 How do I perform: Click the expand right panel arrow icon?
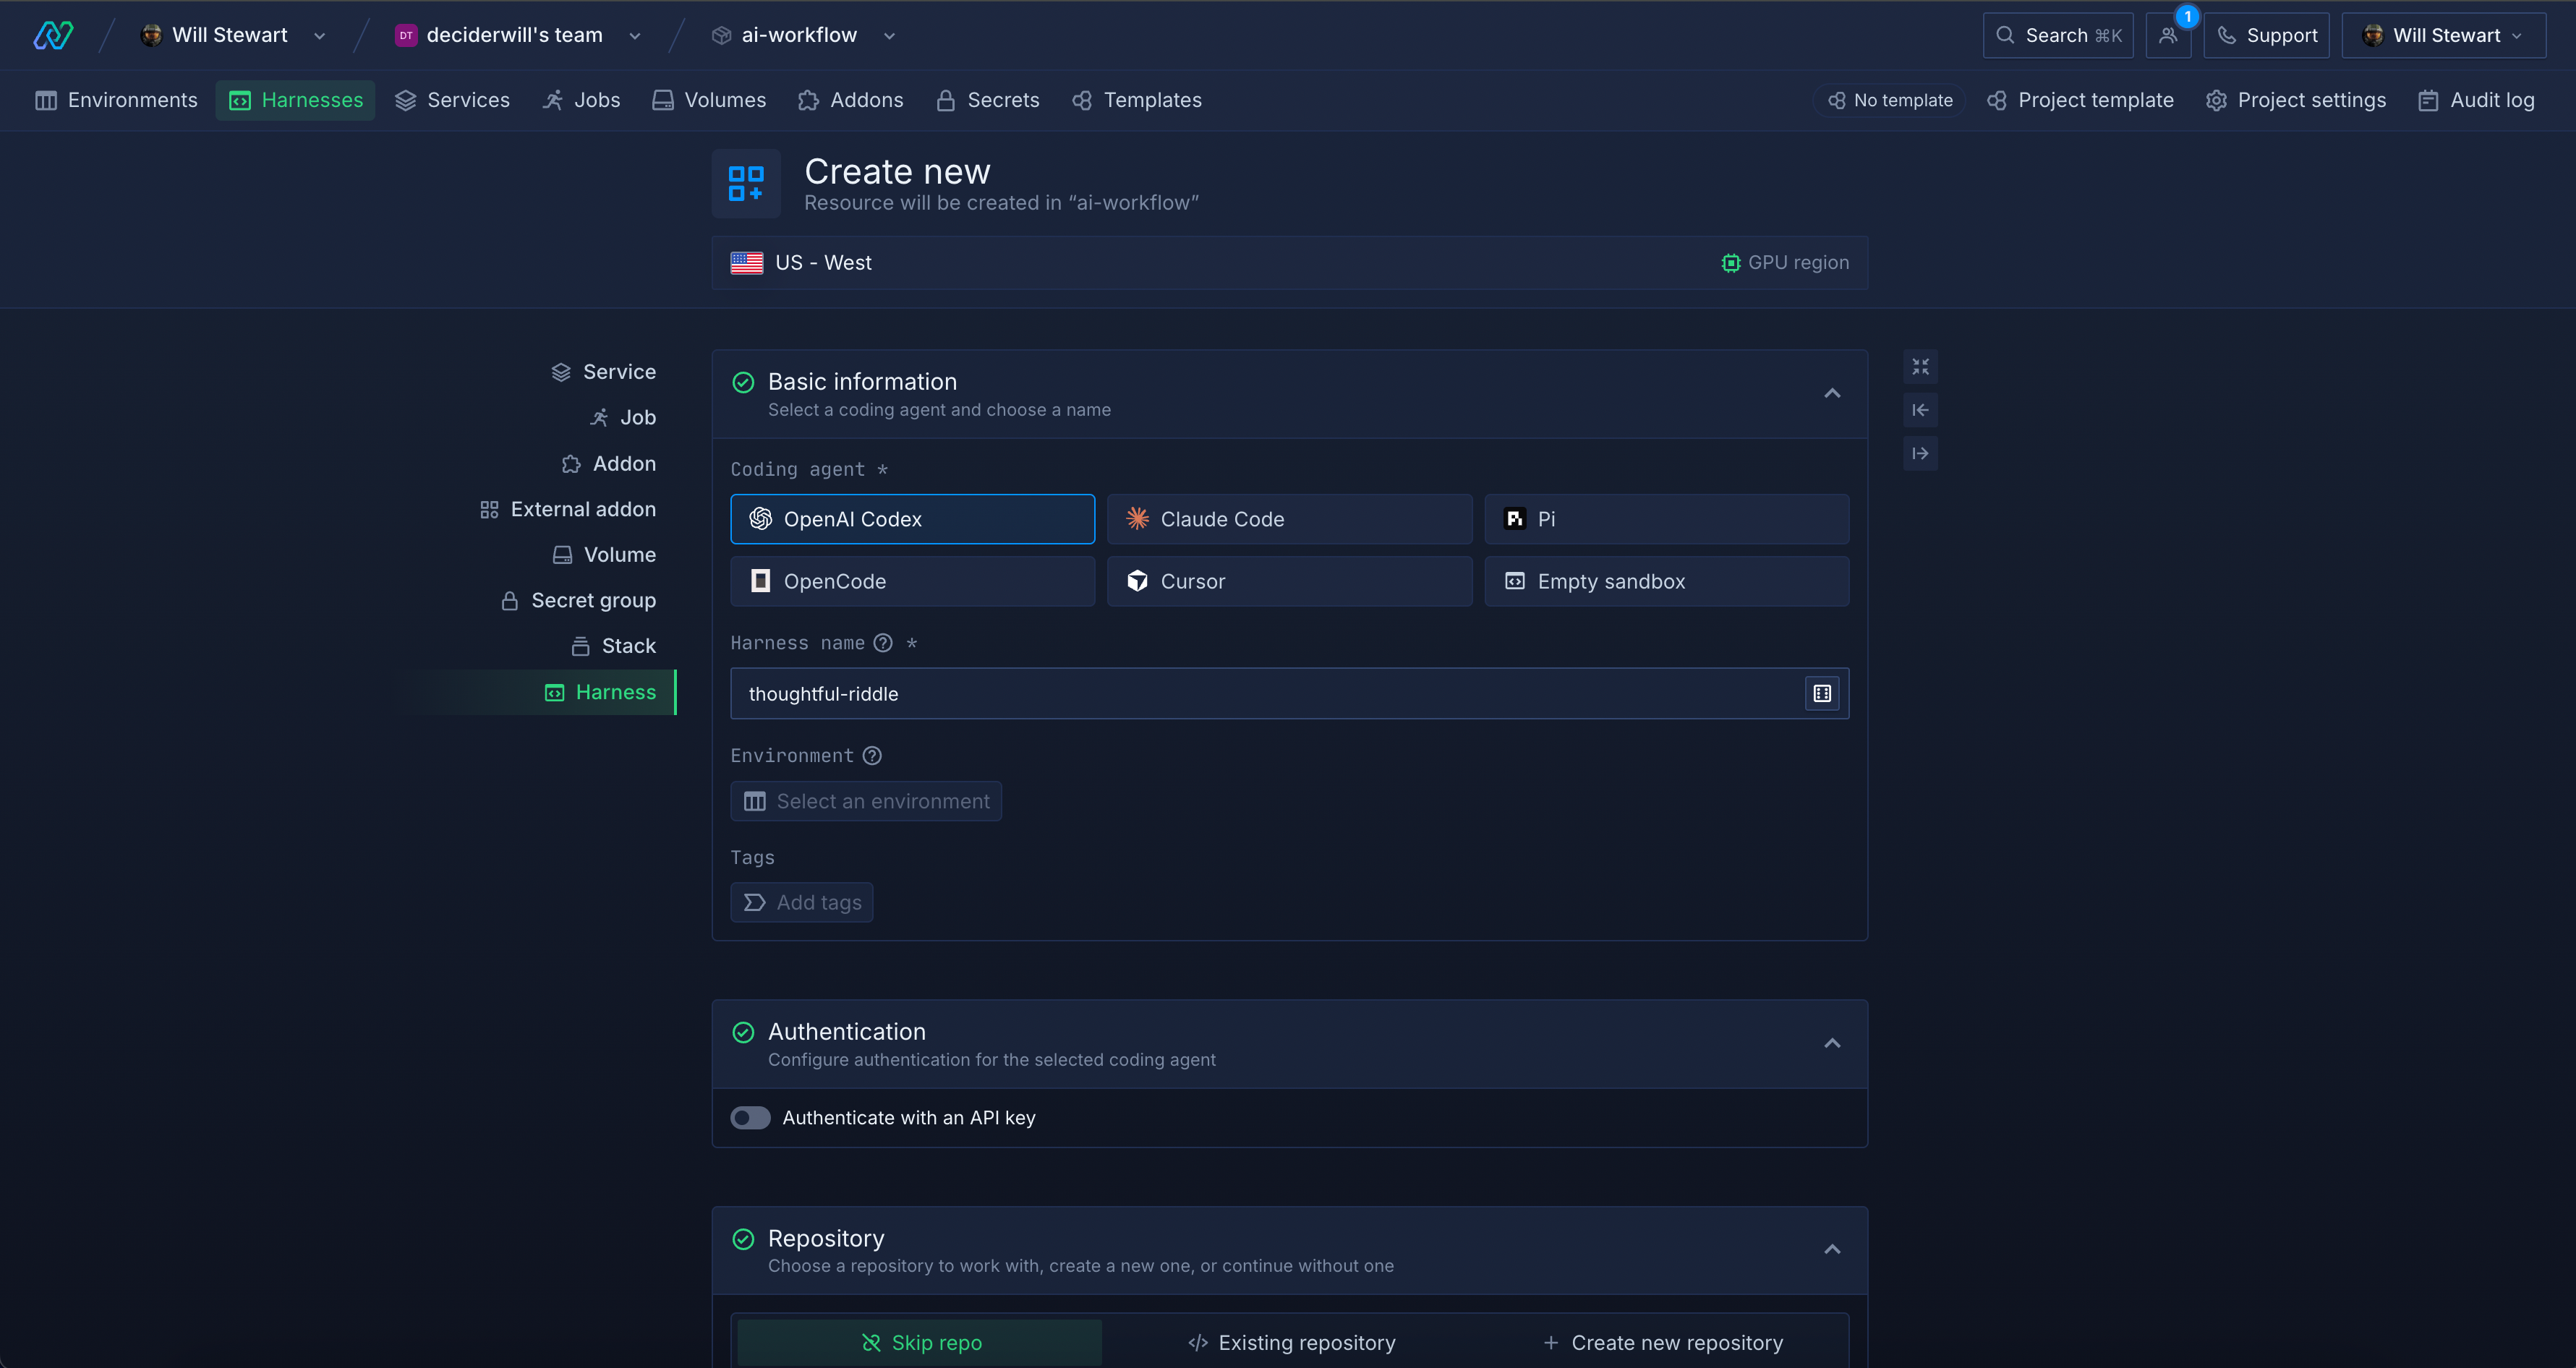1920,453
